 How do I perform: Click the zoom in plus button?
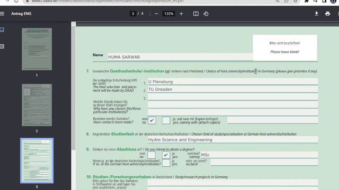181,14
